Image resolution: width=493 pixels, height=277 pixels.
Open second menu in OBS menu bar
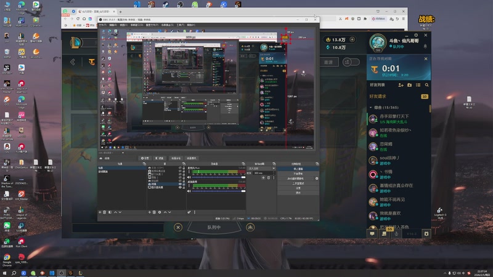pos(113,25)
